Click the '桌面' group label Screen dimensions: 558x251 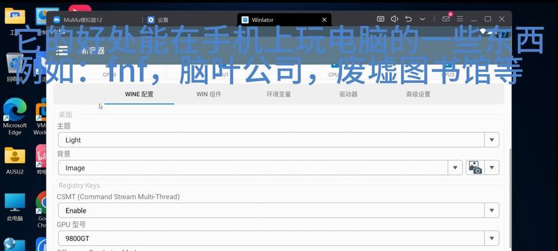(65, 114)
